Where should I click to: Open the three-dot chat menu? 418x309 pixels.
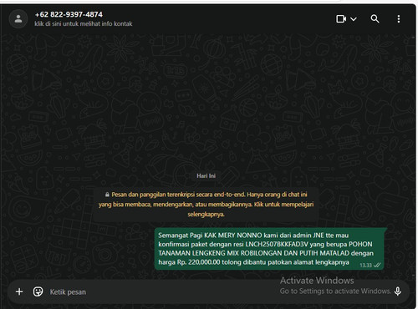click(399, 19)
